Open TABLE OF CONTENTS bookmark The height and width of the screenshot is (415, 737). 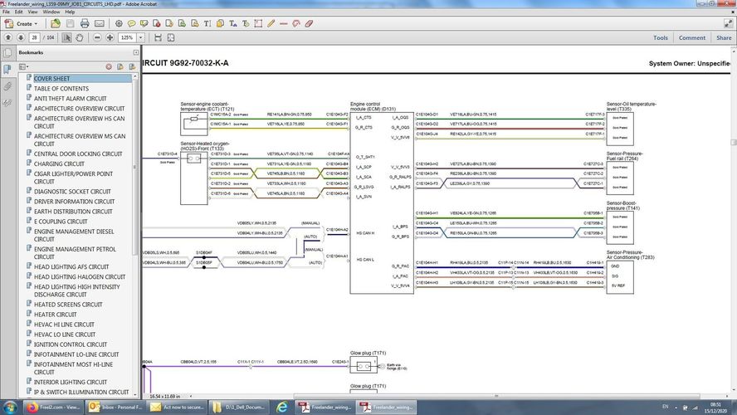(61, 88)
